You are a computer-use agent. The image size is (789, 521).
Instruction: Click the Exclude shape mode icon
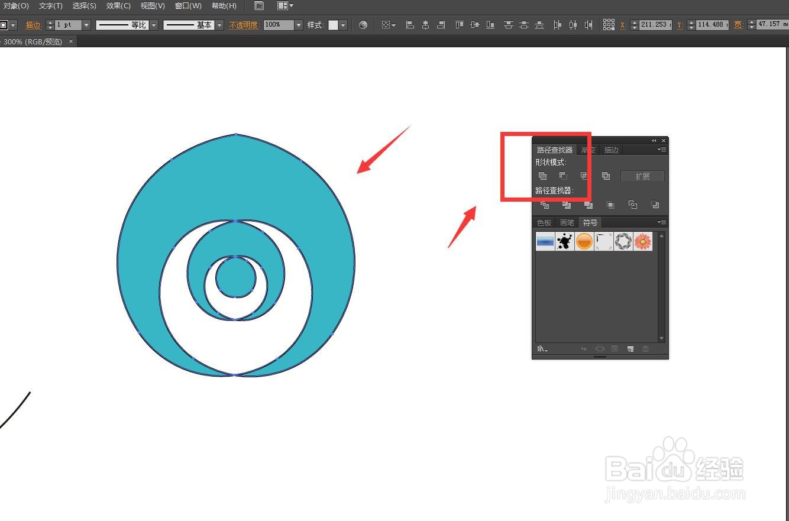tap(606, 176)
